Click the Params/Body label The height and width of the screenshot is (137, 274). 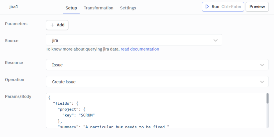(18, 96)
